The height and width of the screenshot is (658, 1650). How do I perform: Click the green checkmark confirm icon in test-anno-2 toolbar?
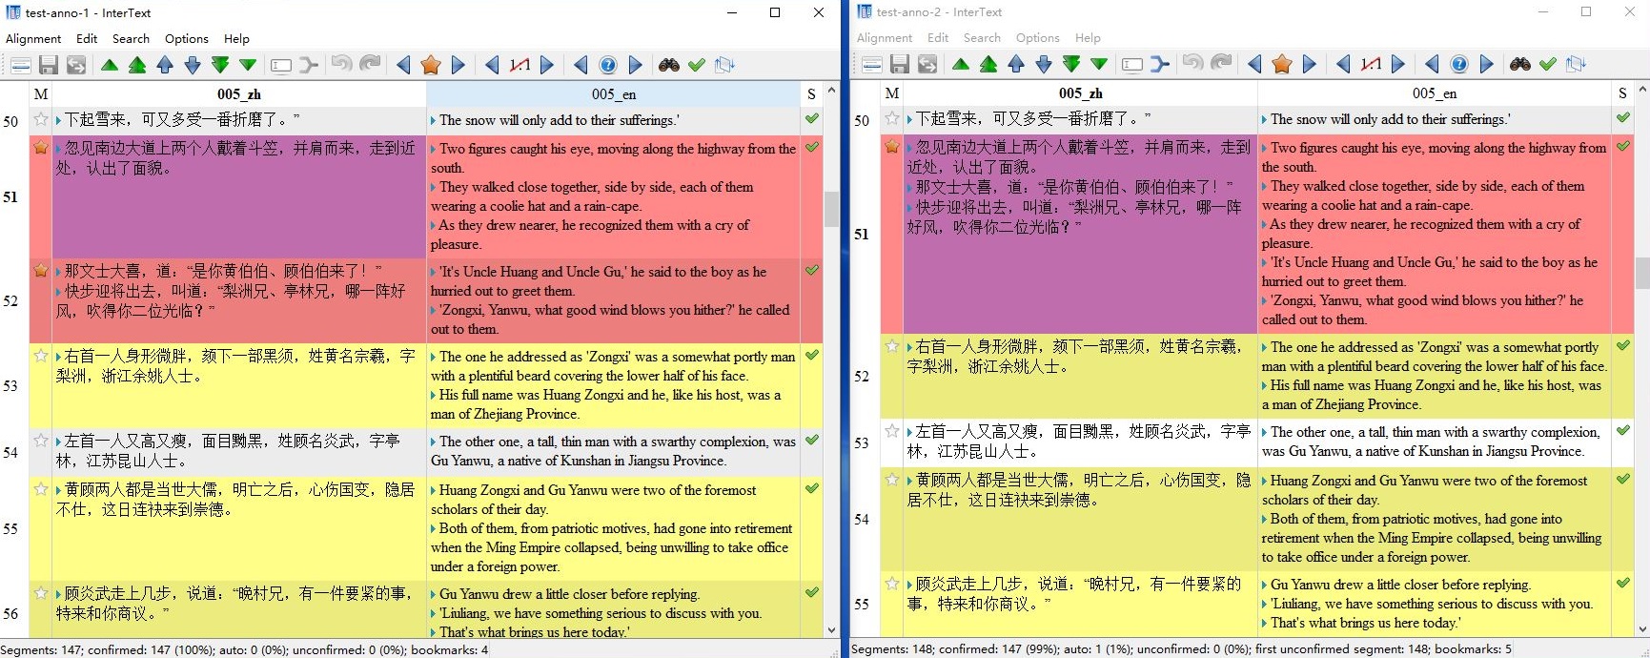(1548, 65)
